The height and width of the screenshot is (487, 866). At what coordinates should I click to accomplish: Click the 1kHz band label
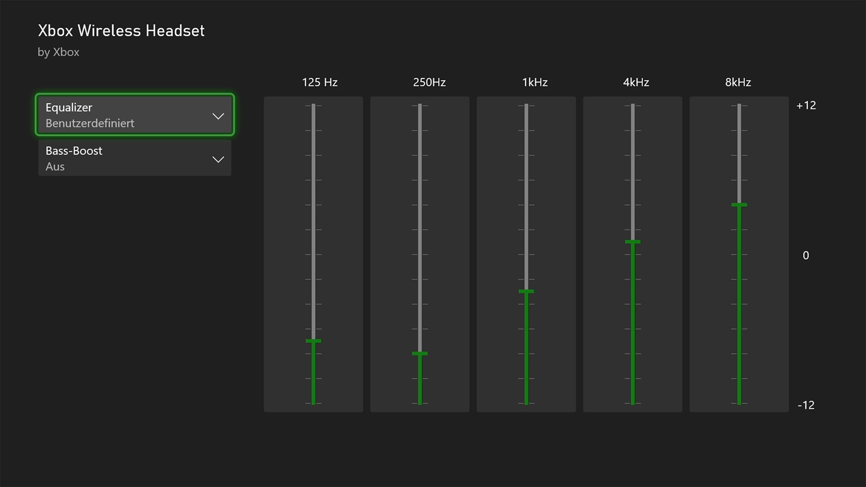pos(535,83)
